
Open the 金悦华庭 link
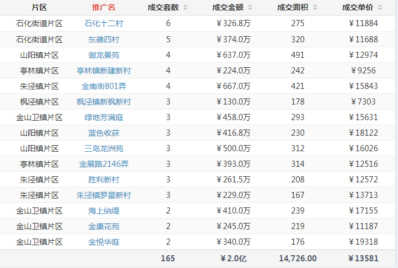104,242
